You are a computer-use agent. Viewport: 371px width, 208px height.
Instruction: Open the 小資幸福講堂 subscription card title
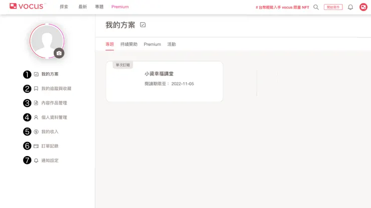pos(159,74)
